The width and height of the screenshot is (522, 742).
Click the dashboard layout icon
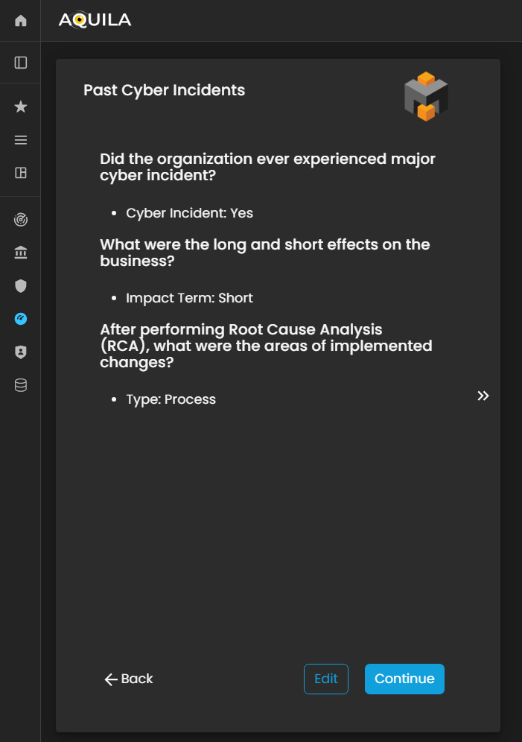click(21, 173)
